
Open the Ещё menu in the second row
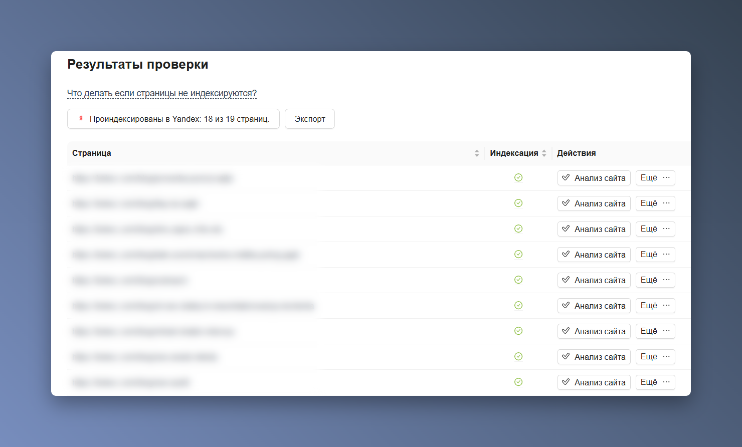655,203
